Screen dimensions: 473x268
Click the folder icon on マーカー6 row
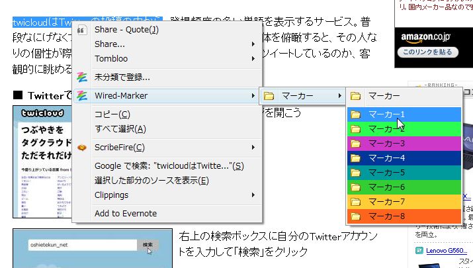pyautogui.click(x=356, y=187)
